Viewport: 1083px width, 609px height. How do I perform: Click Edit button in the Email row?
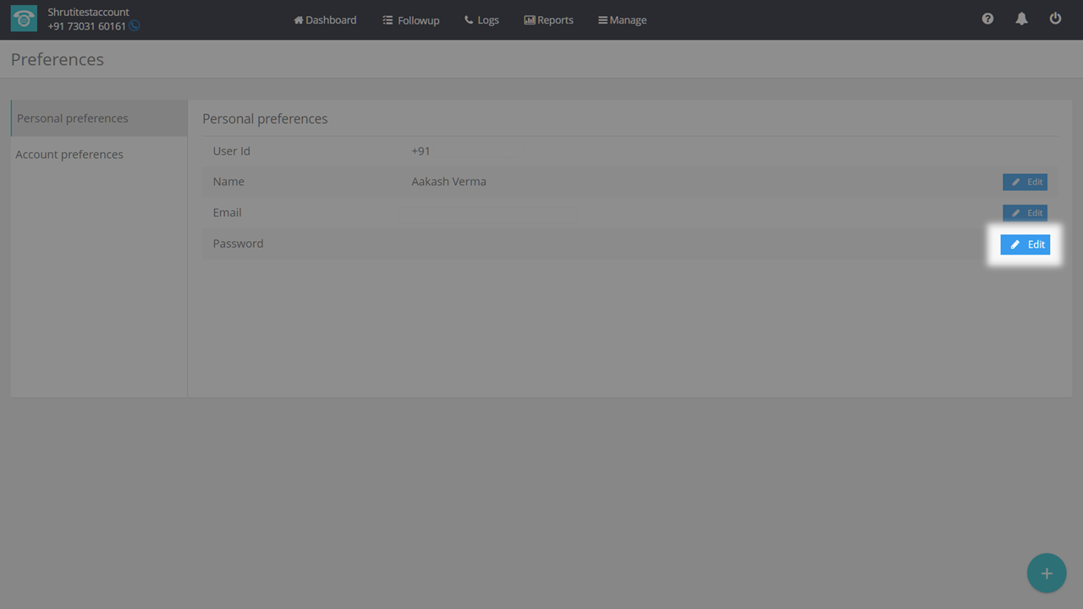tap(1025, 213)
